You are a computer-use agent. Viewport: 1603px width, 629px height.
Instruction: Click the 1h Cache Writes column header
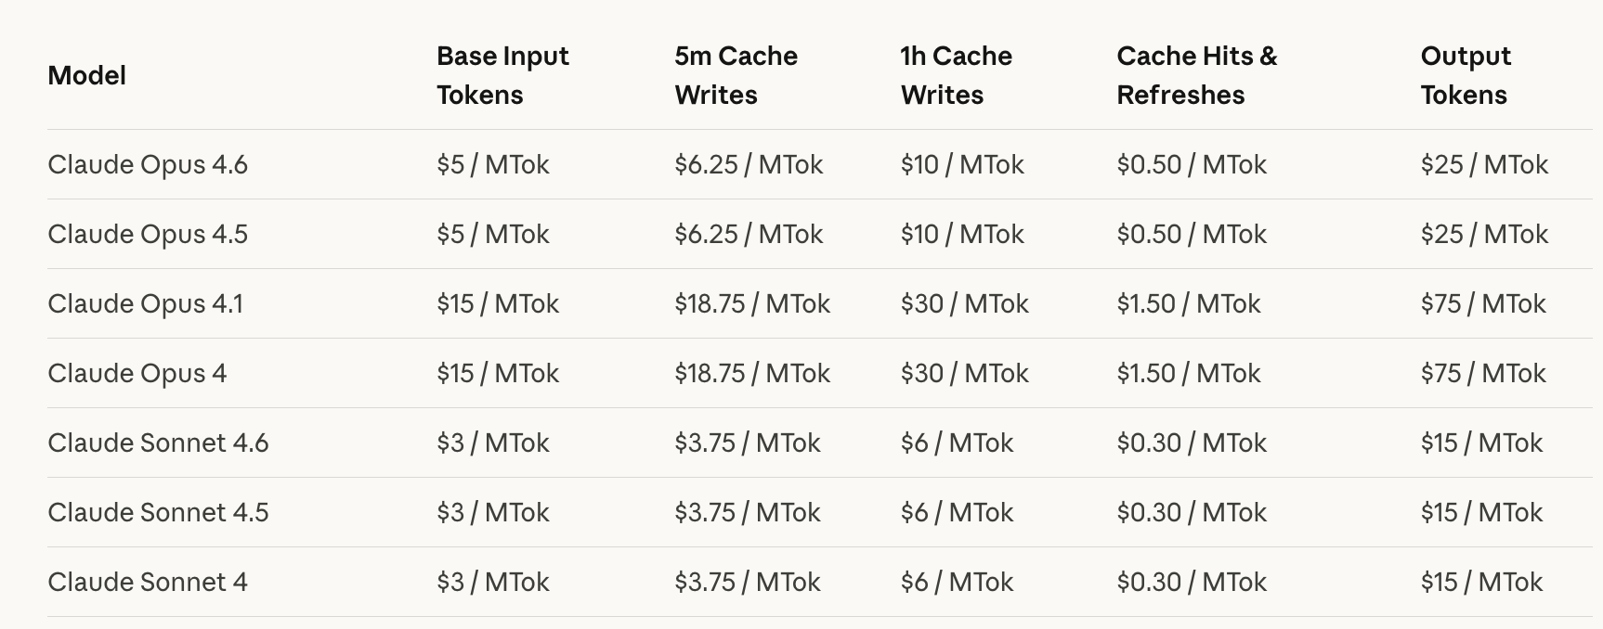[x=956, y=75]
